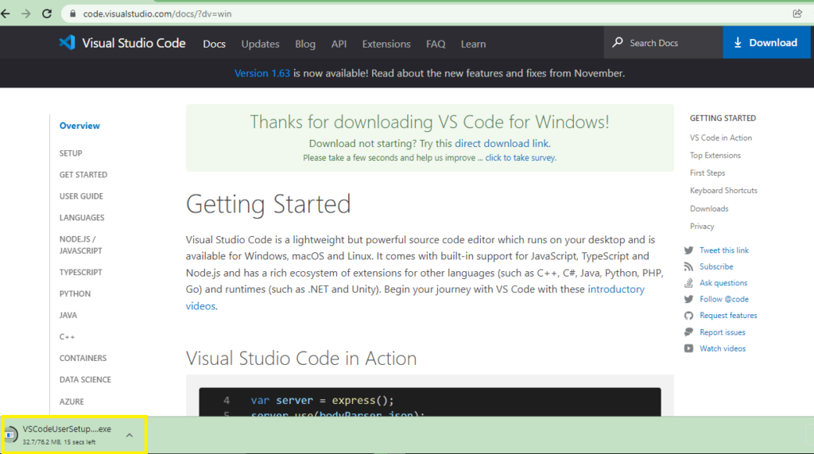Open the Docs navigation tab

tap(214, 45)
